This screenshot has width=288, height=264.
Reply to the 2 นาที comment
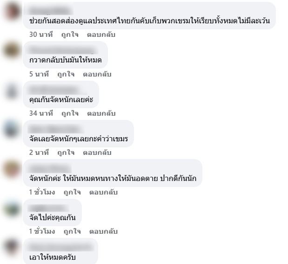point(97,153)
